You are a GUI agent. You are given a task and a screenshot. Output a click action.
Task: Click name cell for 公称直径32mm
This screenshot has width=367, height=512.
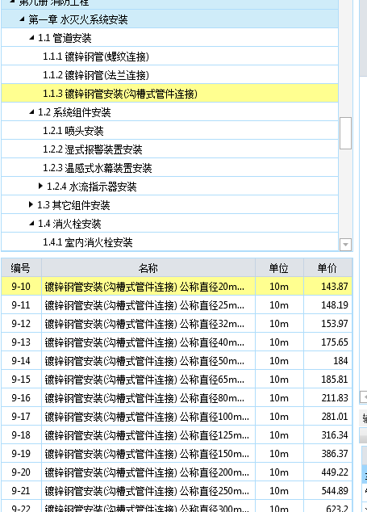pos(148,324)
